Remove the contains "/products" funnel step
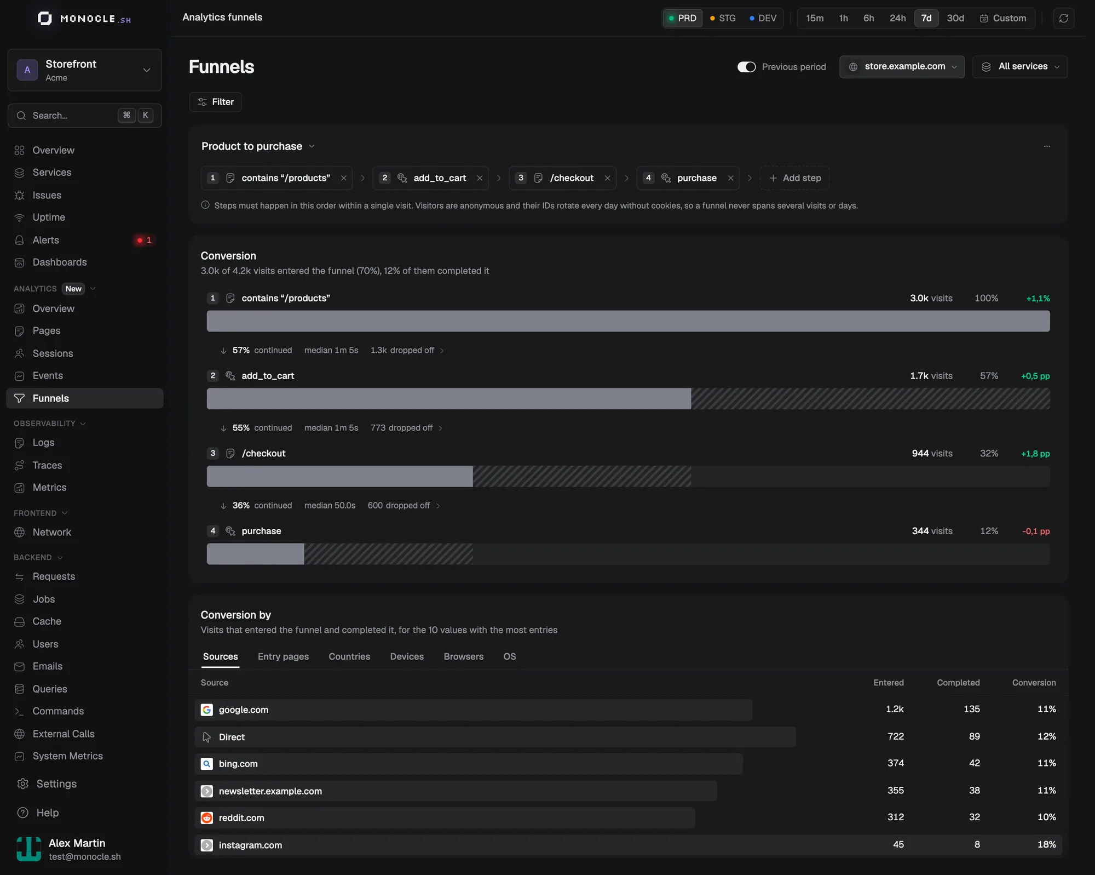 coord(343,178)
